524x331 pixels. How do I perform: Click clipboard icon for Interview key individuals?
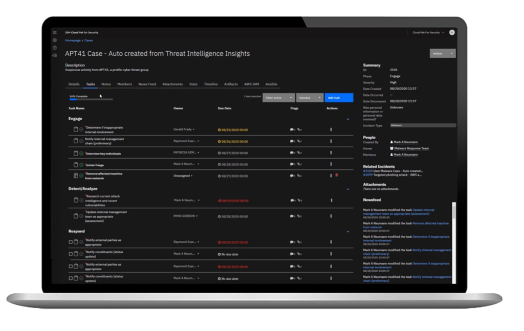tap(76, 153)
